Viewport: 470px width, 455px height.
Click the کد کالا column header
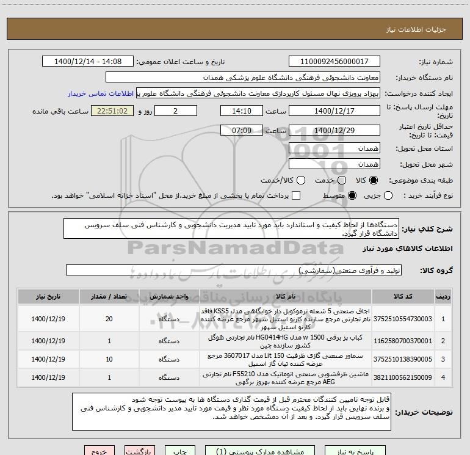click(403, 296)
